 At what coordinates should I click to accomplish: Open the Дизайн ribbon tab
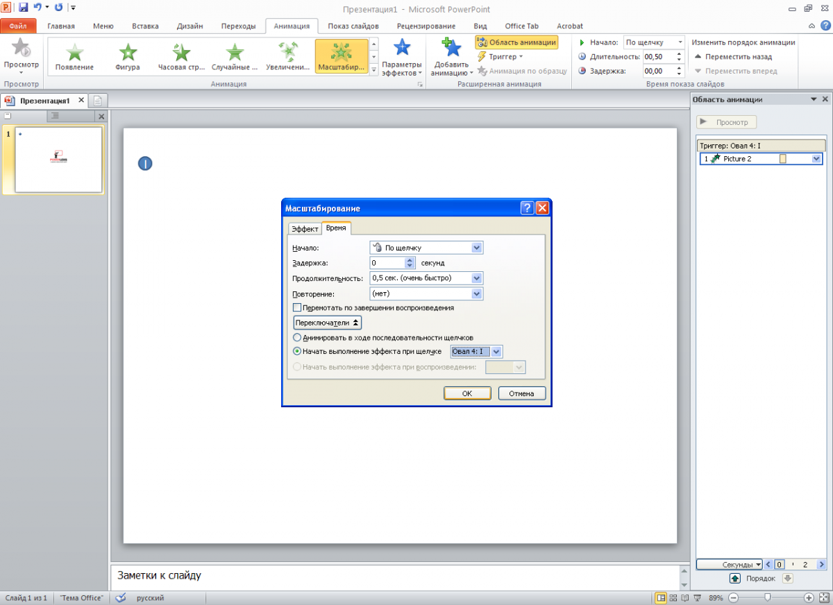pos(190,26)
